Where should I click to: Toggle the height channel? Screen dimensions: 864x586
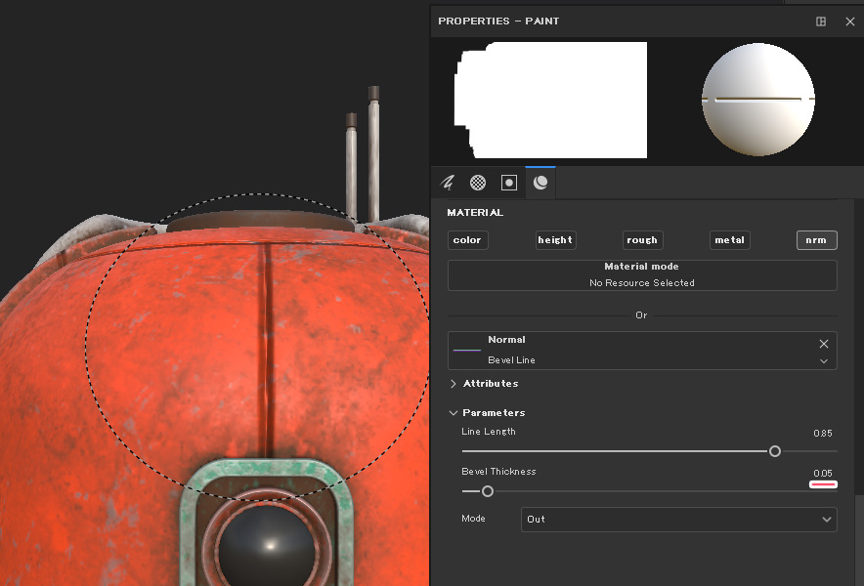click(x=555, y=240)
